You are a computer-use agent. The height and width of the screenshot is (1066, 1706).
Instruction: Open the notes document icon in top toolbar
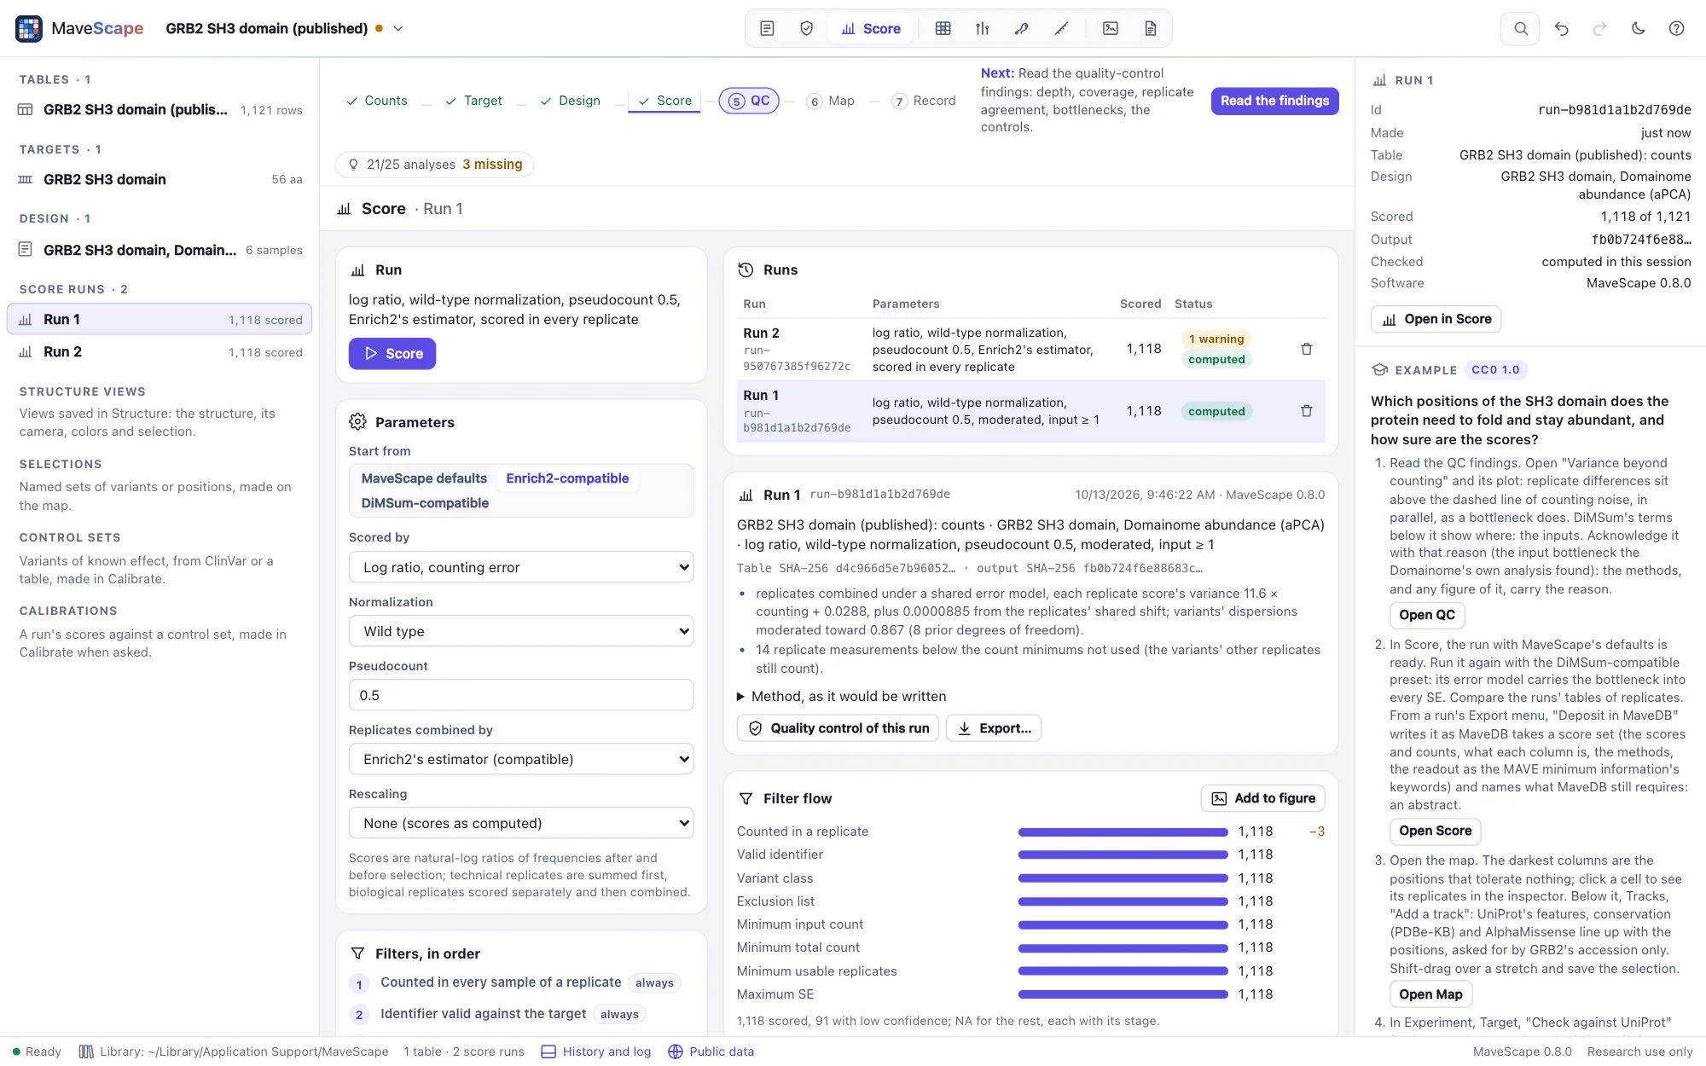pos(767,28)
